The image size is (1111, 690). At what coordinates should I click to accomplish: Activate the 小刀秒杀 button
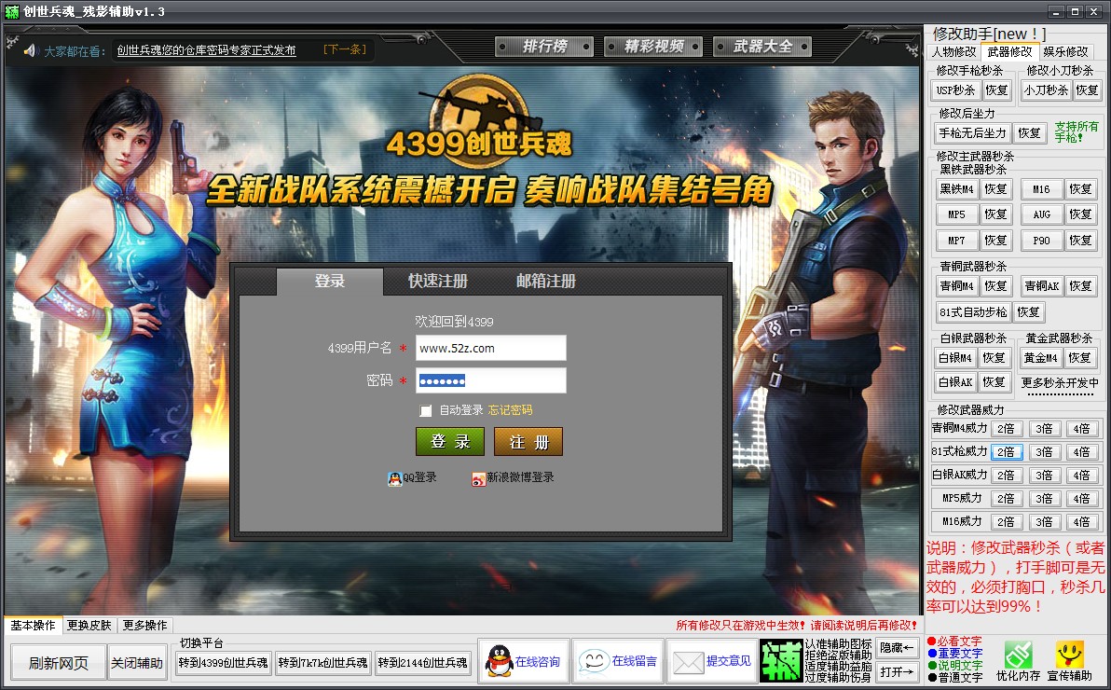click(x=1046, y=90)
